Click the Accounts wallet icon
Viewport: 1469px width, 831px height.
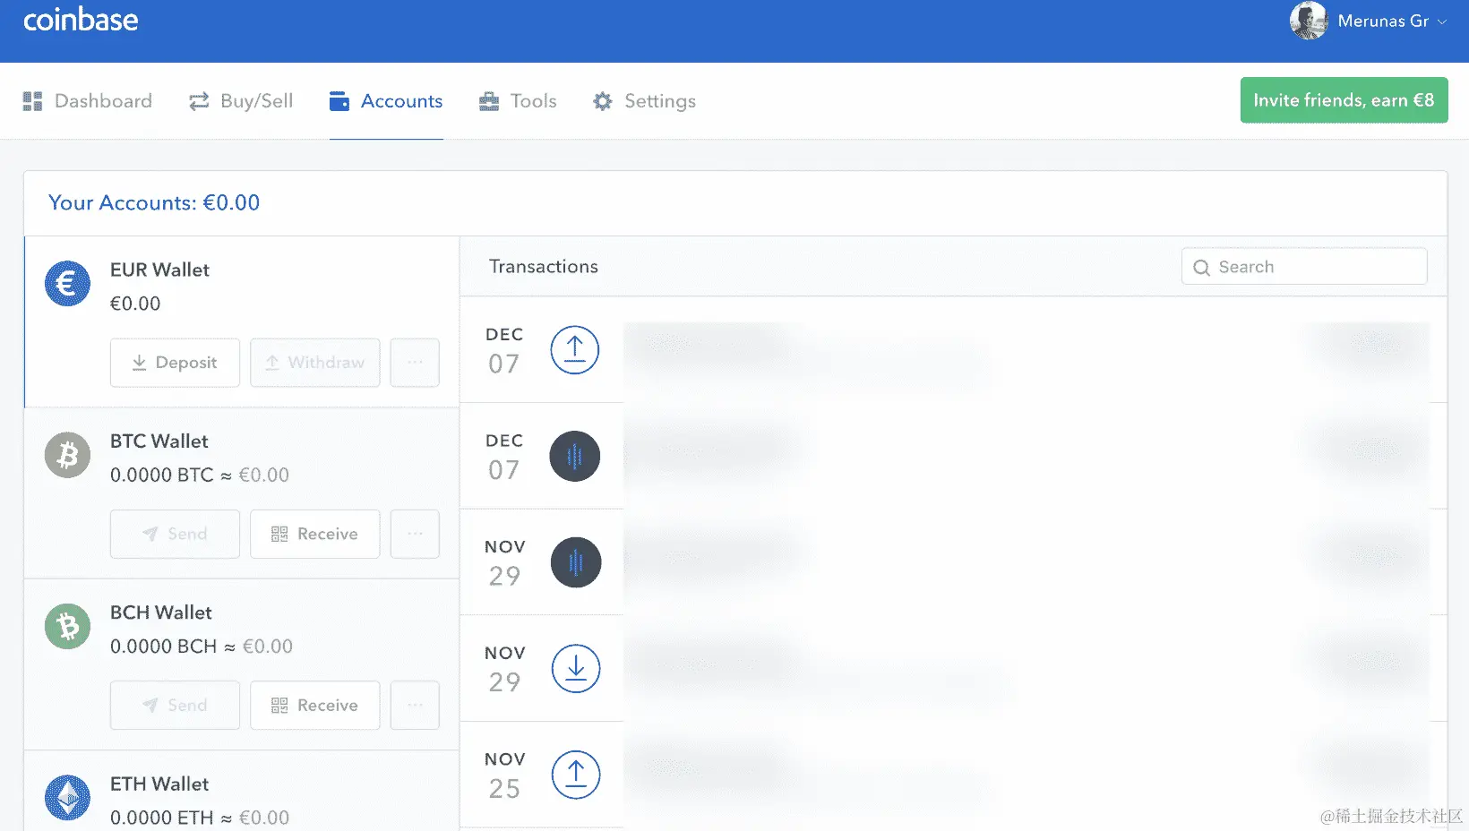pos(339,101)
